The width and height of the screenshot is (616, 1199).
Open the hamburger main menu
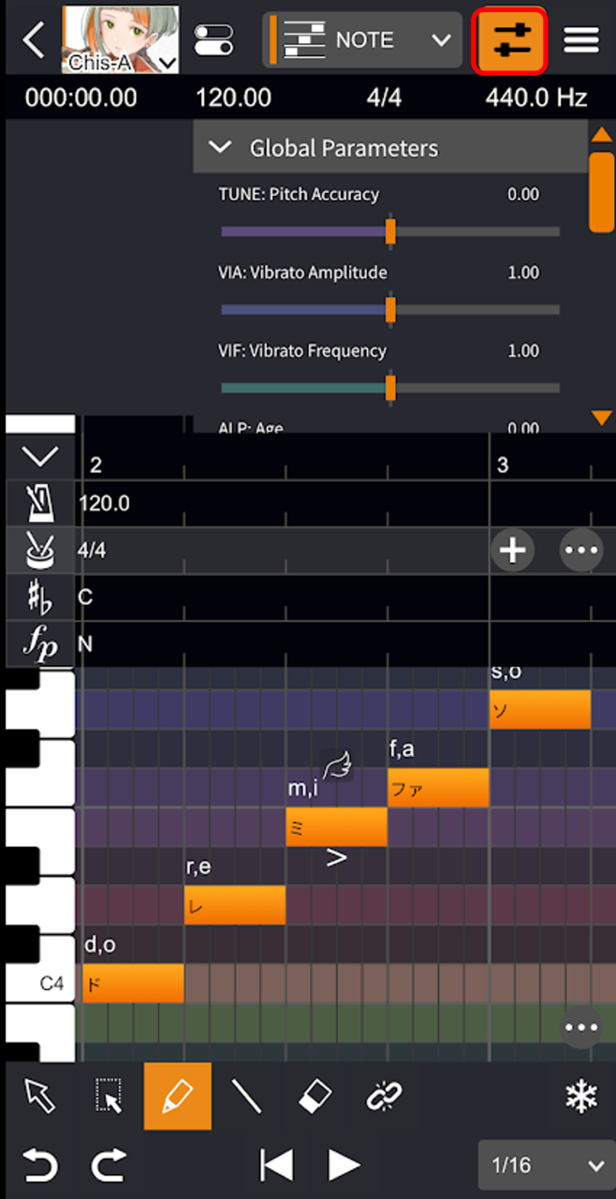[581, 40]
